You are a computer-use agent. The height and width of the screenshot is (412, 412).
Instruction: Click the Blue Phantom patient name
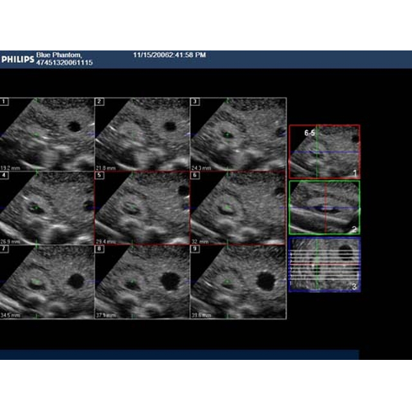tap(59, 55)
